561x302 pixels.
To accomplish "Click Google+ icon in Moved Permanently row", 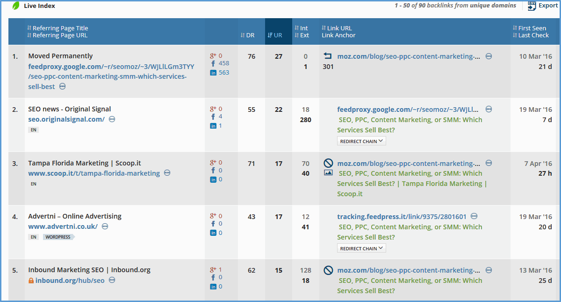I will (x=213, y=55).
